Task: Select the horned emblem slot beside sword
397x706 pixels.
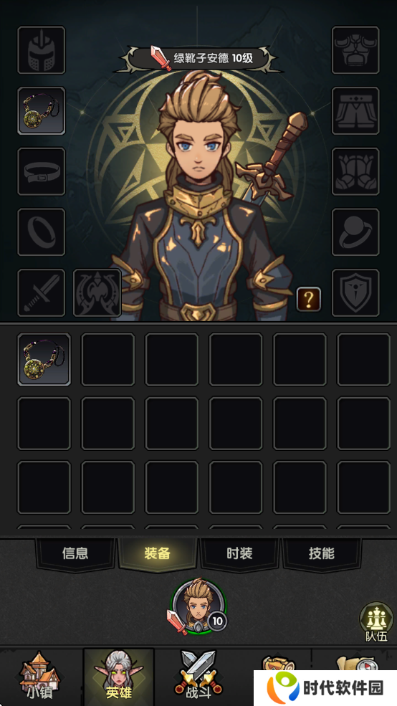Action: point(97,293)
